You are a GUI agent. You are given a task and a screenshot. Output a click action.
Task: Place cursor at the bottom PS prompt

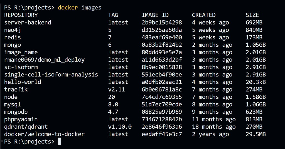(60, 141)
